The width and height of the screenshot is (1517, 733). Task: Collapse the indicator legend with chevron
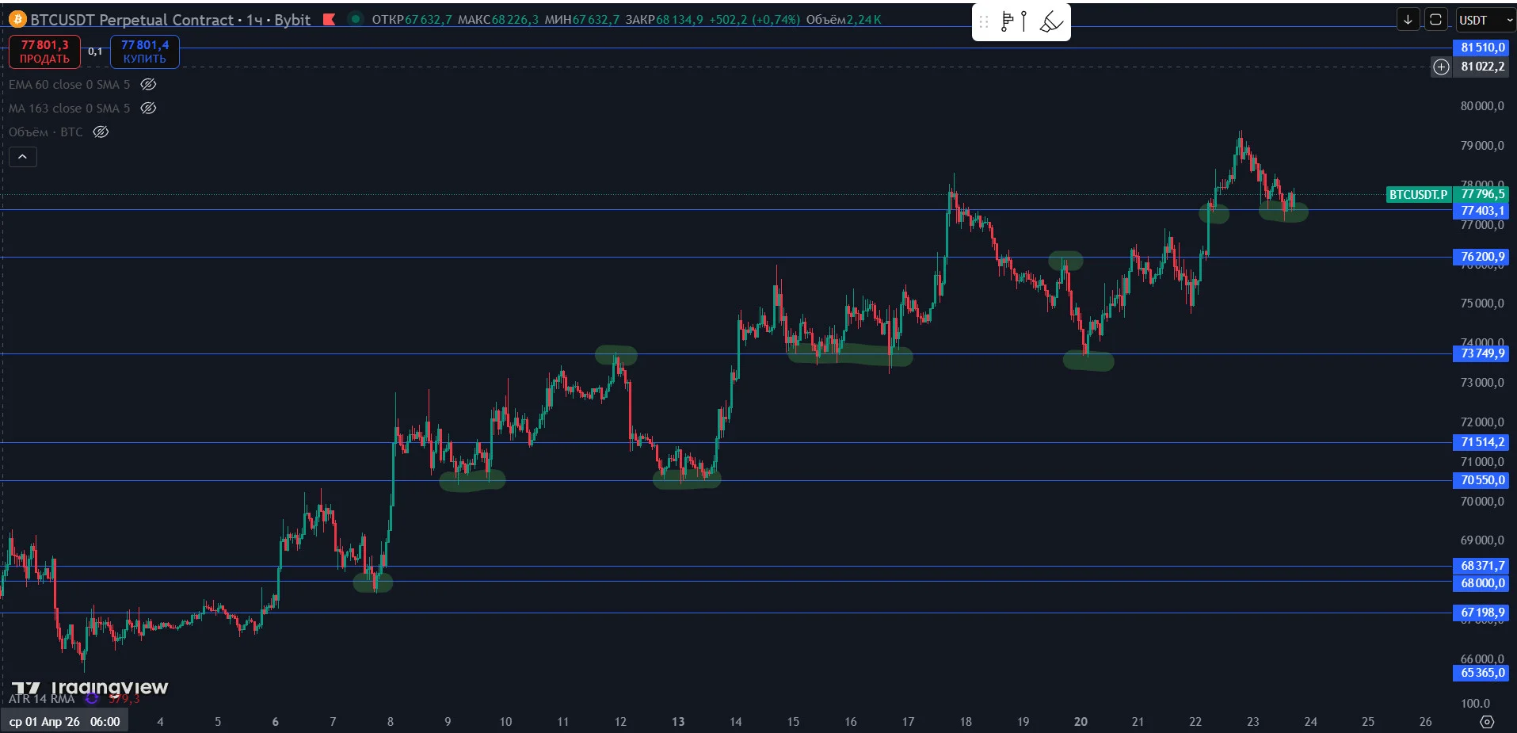(x=23, y=157)
